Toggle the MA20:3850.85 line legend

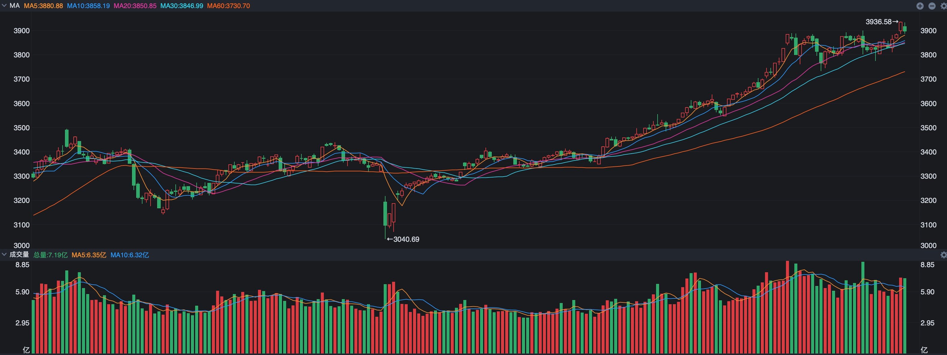(x=135, y=6)
